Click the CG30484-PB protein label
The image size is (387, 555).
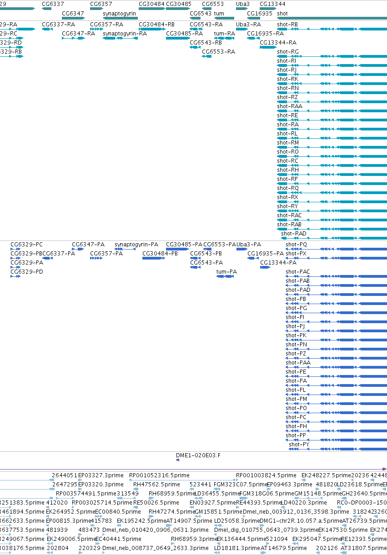tap(160, 254)
